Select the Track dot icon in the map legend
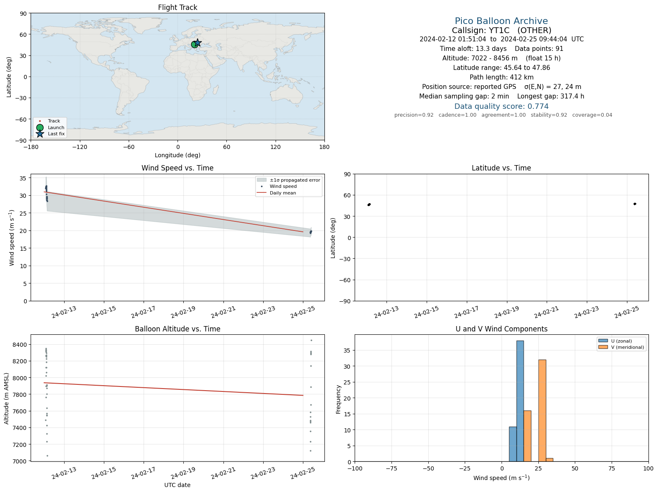Viewport: 658px width, 492px height. click(x=40, y=121)
